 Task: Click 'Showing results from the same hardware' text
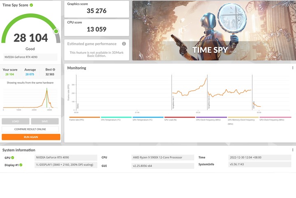tap(30, 83)
